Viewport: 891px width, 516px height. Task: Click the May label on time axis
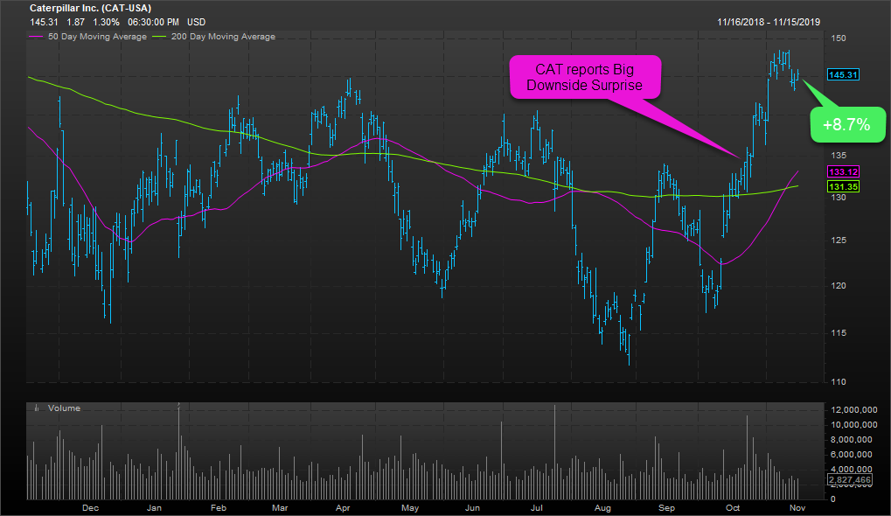410,507
